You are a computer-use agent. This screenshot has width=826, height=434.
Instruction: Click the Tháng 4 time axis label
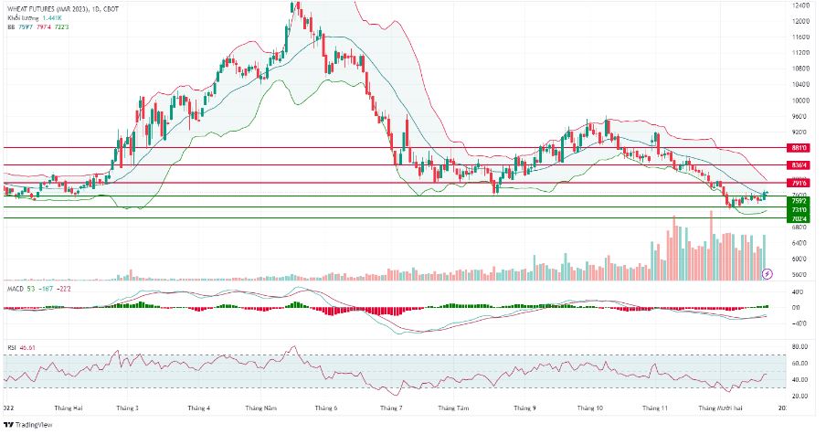point(198,408)
